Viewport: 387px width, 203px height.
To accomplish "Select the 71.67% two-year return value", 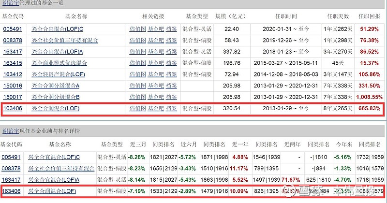I will [x=291, y=180].
